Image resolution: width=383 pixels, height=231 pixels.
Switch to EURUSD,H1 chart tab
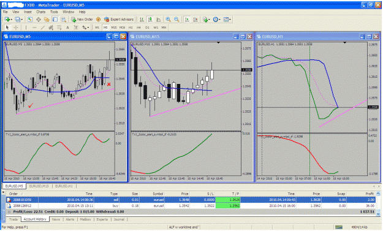(64, 186)
